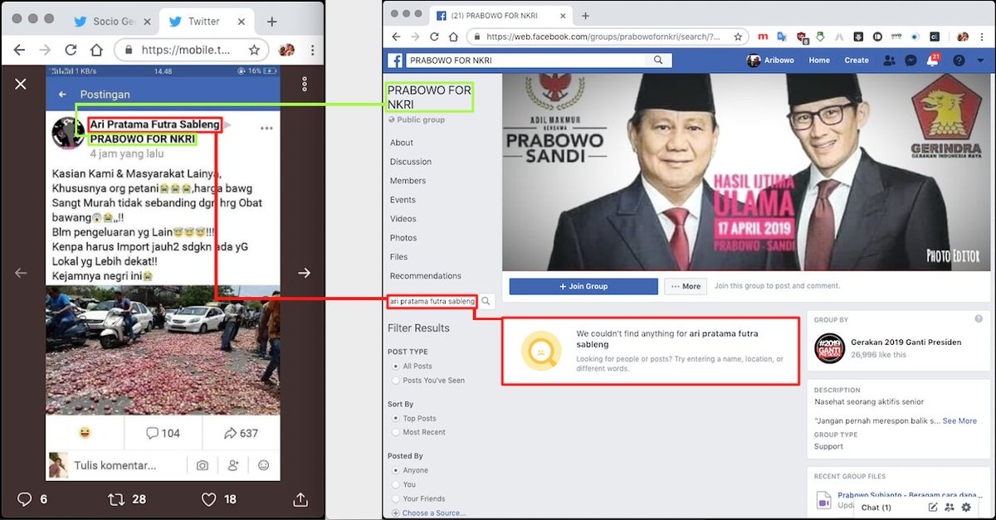The width and height of the screenshot is (996, 520).
Task: Go to previous image with left arrow in Twitter viewer
Action: tap(21, 273)
